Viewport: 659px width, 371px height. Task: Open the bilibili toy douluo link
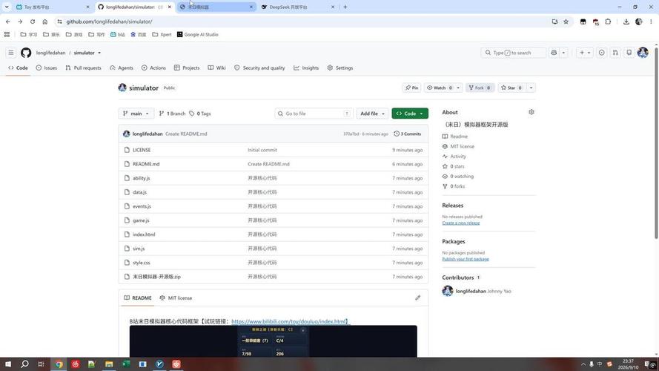290,321
